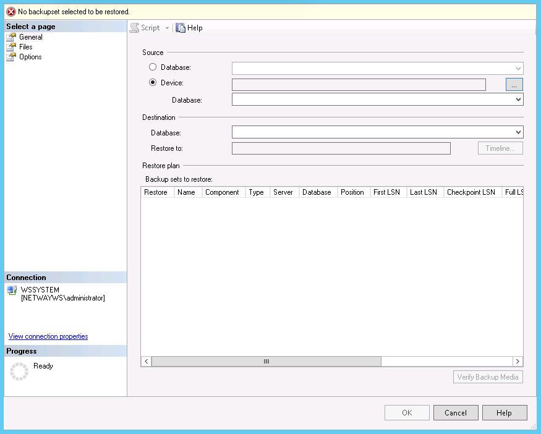Expand the source Database dropdown under Device
The image size is (541, 434).
pyautogui.click(x=518, y=100)
